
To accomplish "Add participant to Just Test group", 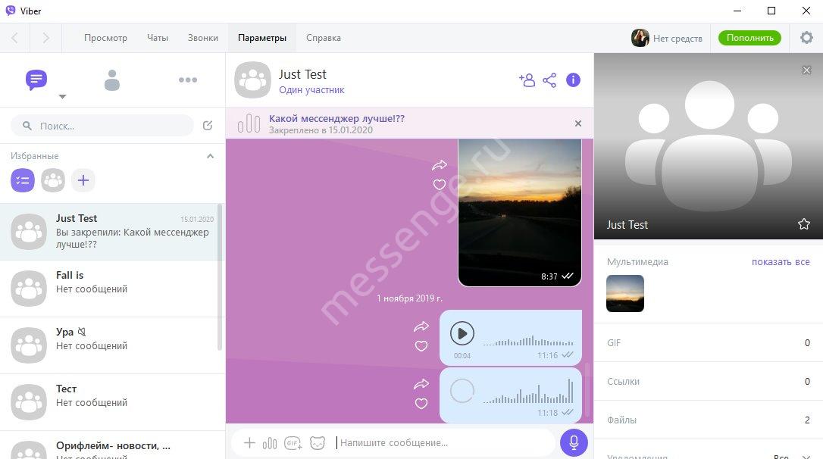I will click(527, 80).
